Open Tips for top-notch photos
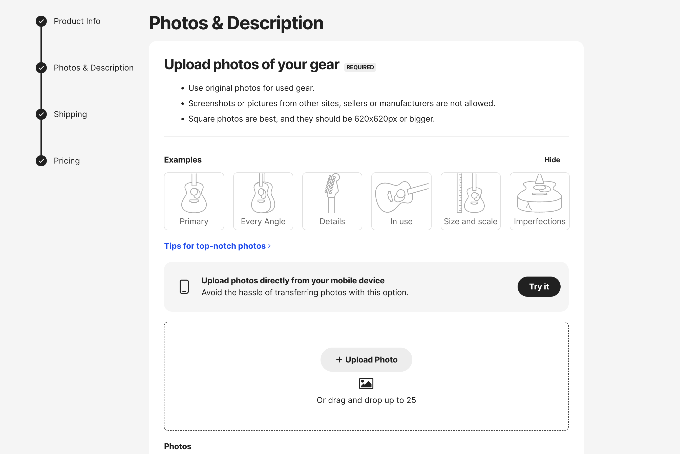The width and height of the screenshot is (680, 454). pos(215,246)
